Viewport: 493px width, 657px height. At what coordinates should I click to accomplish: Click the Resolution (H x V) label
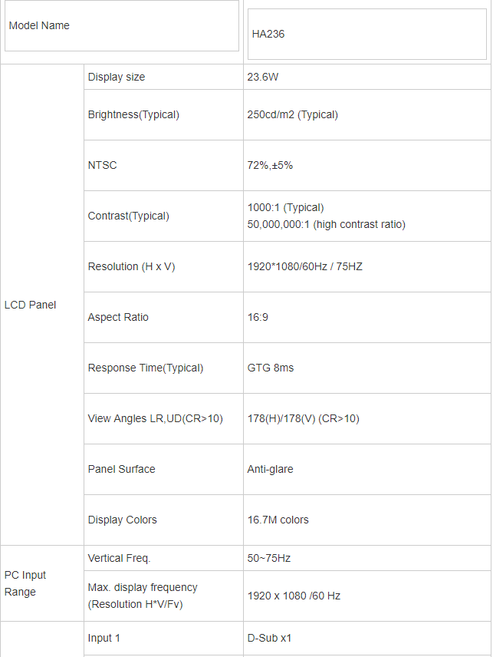coord(131,266)
